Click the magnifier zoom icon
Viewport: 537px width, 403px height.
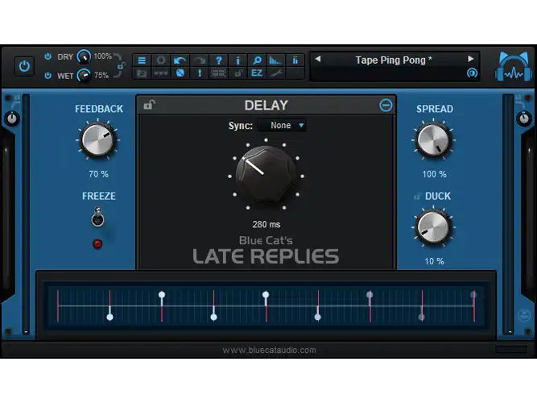[x=257, y=60]
